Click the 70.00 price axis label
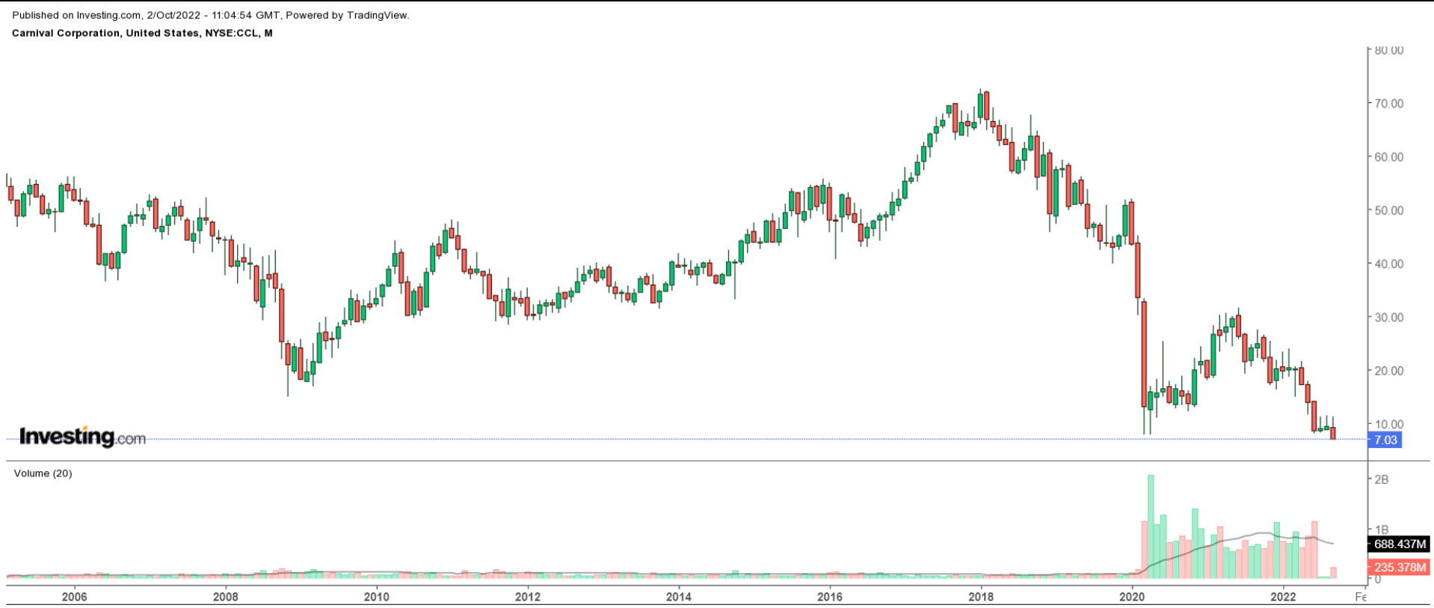Screen dimensions: 1434x608 tap(1389, 103)
